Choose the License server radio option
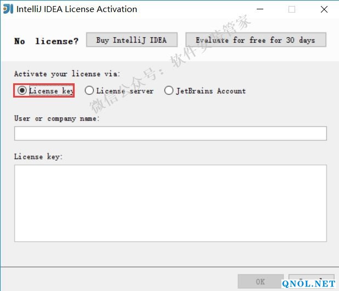Image resolution: width=339 pixels, height=291 pixels. point(89,91)
